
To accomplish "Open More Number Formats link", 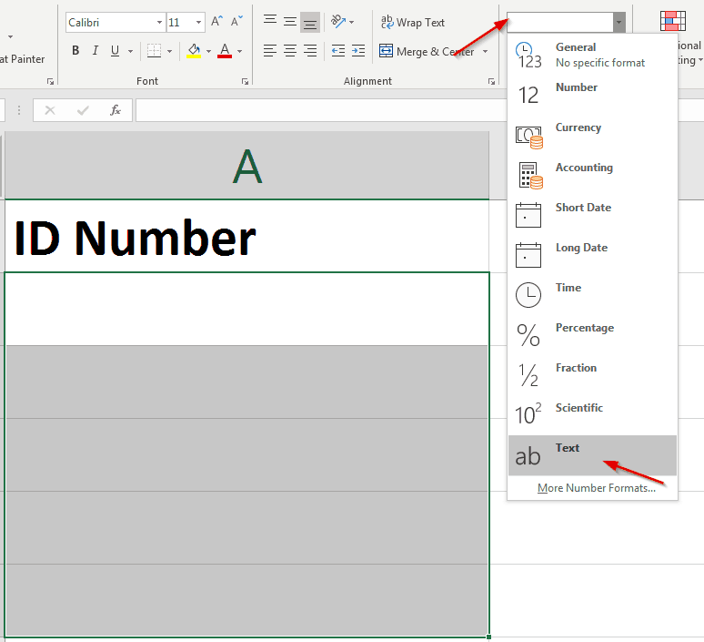I will [597, 488].
